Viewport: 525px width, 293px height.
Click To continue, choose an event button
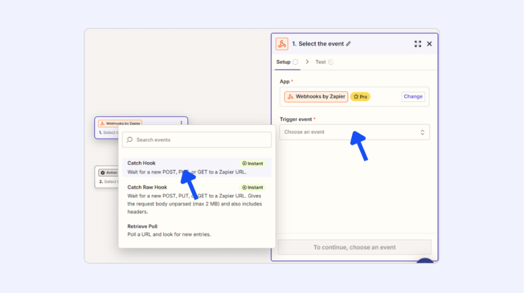click(x=354, y=248)
